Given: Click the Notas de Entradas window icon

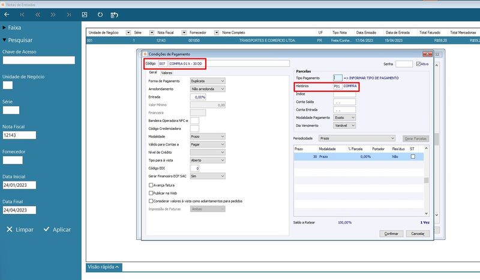Looking at the screenshot, I should pyautogui.click(x=2, y=5).
